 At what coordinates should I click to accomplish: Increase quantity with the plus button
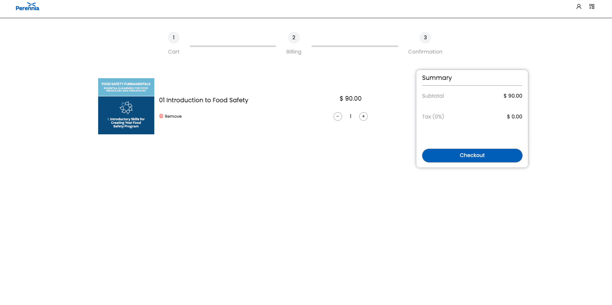(x=363, y=116)
